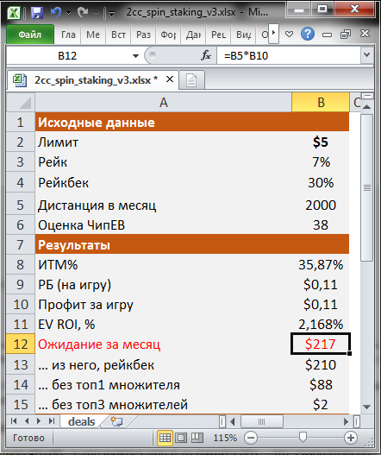The image size is (381, 455).
Task: Go to first sheet tab arrow
Action: [x=14, y=420]
